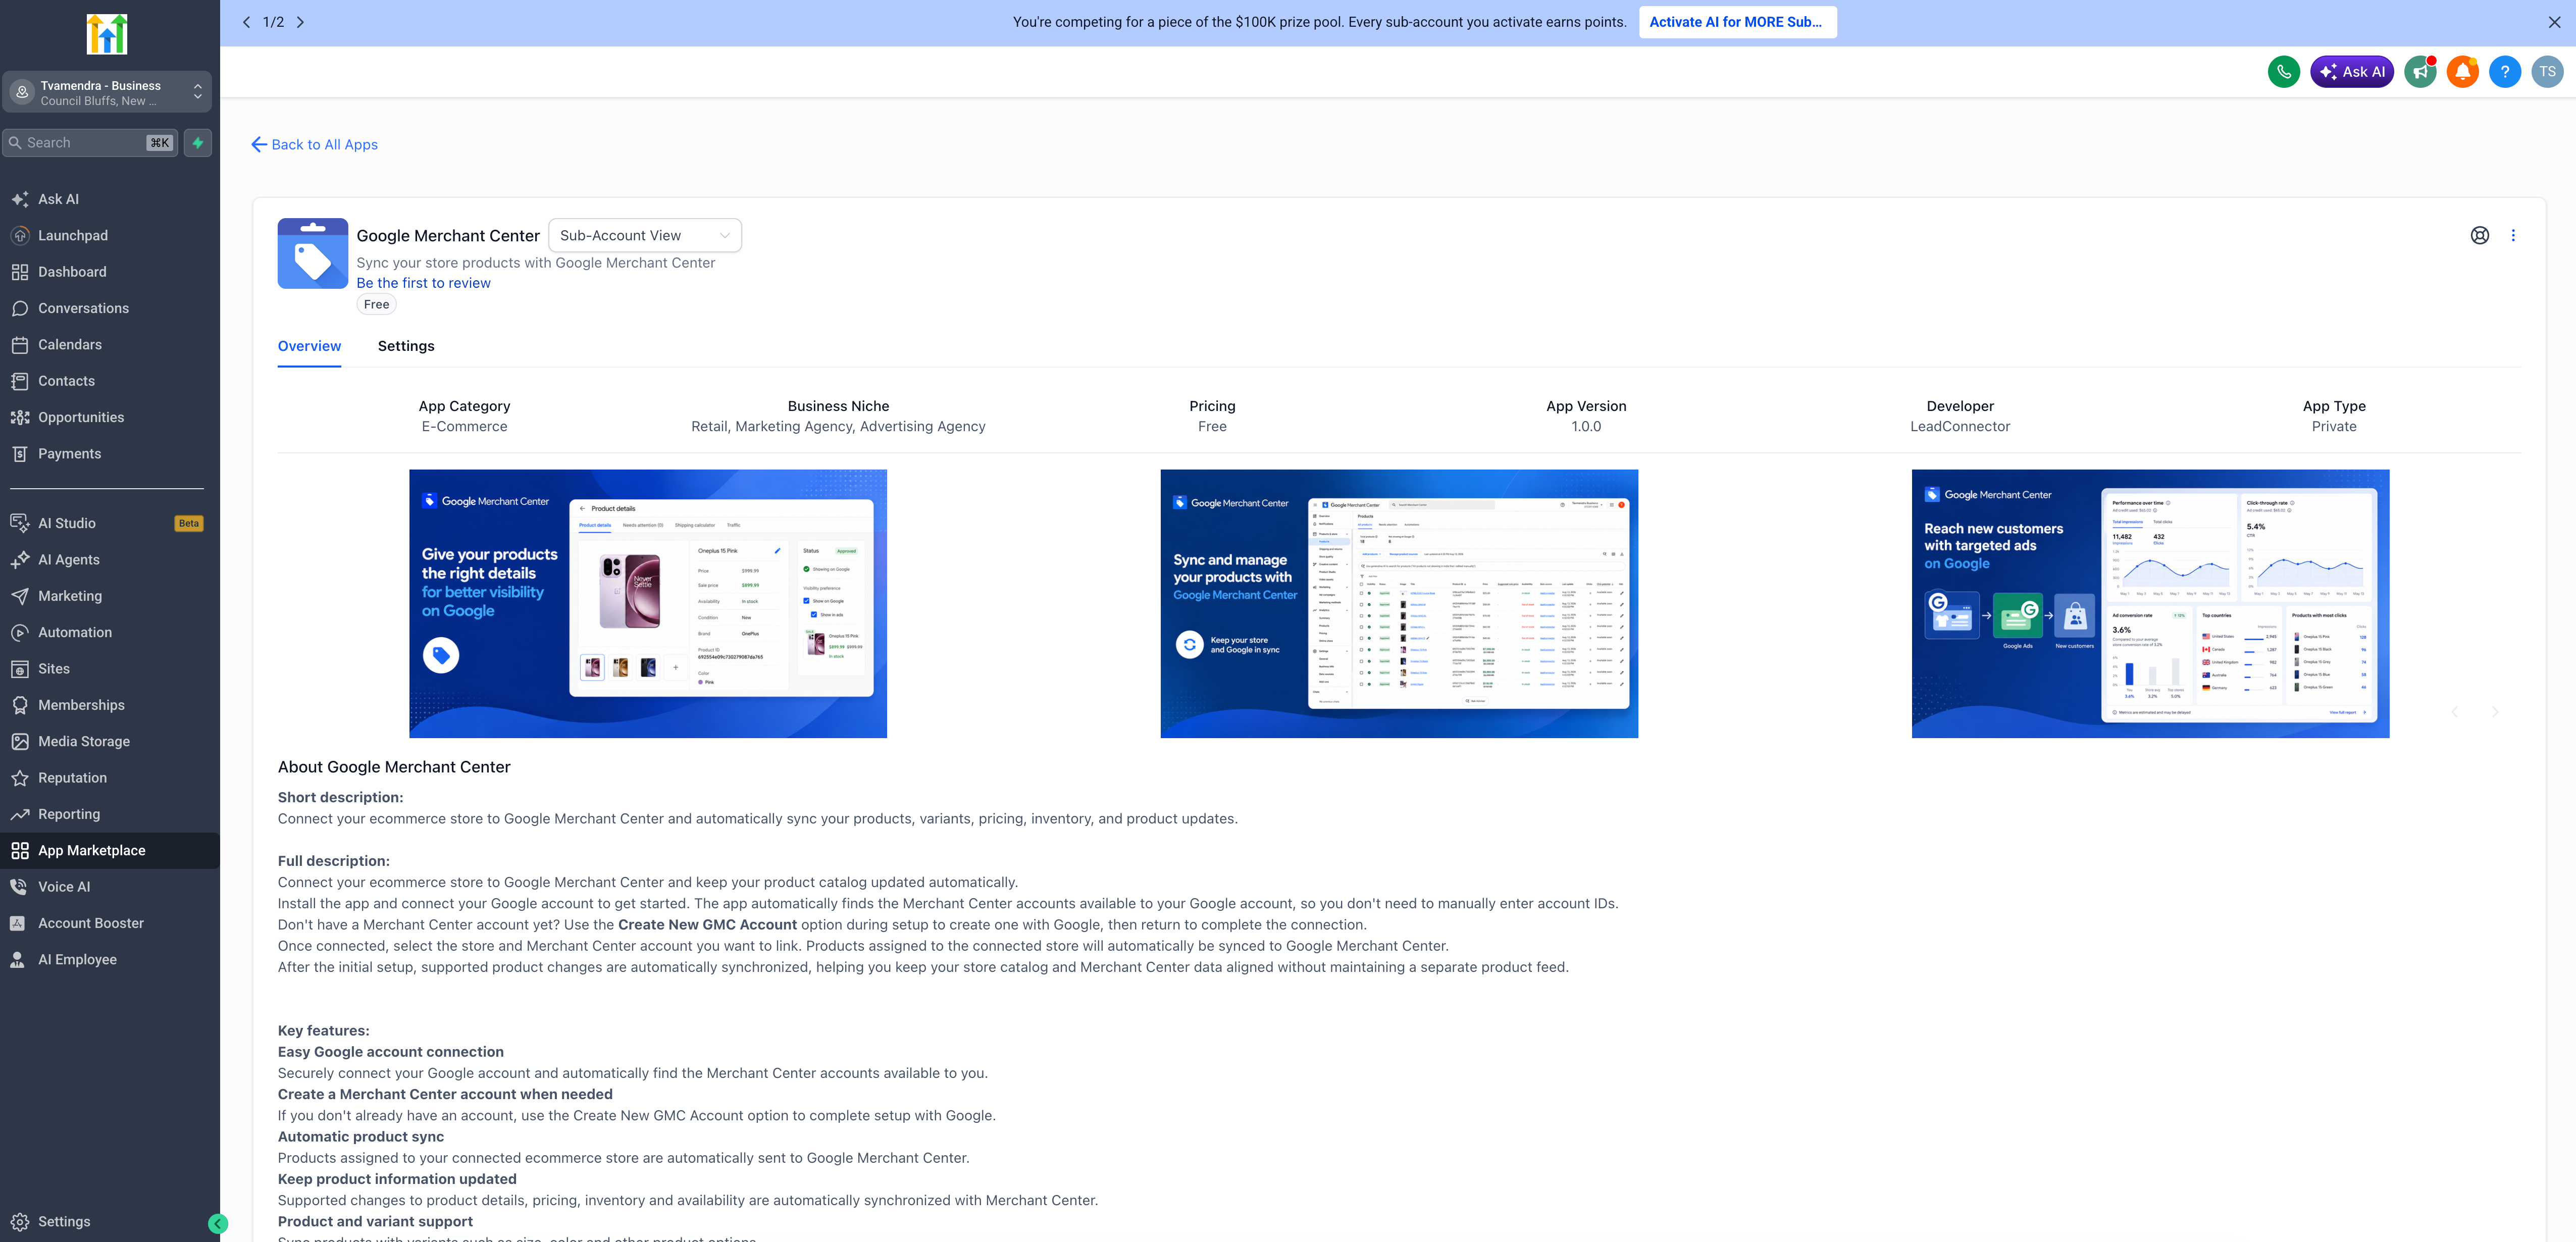Go to next banner with right arrow
The image size is (2576, 1242).
(300, 22)
